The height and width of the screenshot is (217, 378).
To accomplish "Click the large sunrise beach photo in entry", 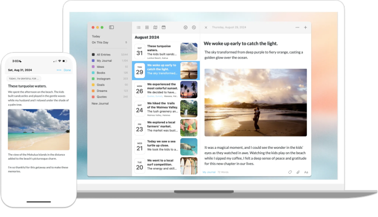I will point(256,103).
